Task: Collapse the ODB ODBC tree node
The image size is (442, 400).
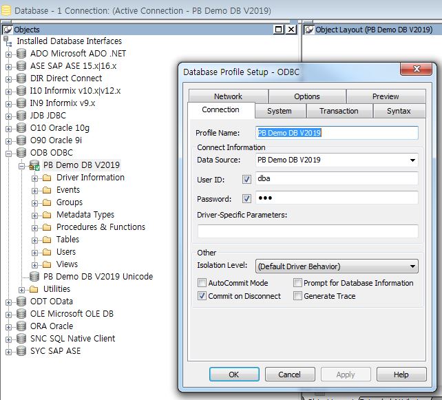Action: (8, 154)
